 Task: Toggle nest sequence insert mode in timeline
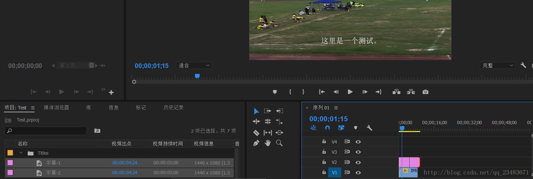pyautogui.click(x=313, y=128)
